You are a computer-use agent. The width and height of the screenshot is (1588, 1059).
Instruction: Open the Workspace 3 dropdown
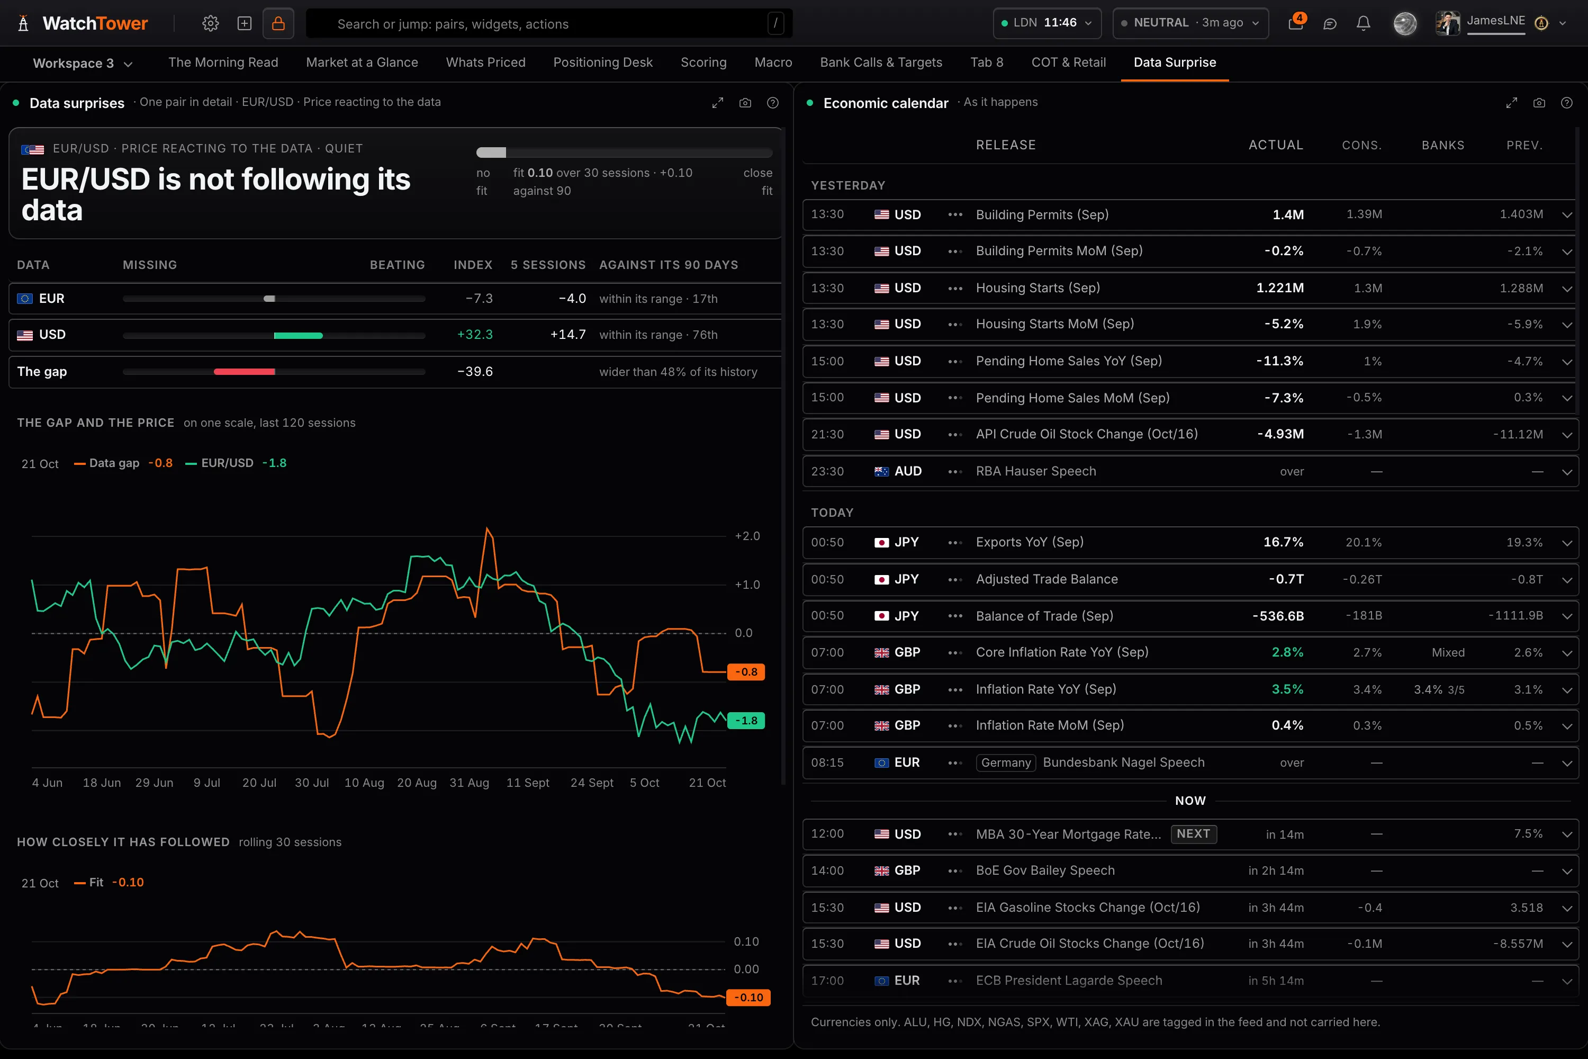pyautogui.click(x=83, y=64)
